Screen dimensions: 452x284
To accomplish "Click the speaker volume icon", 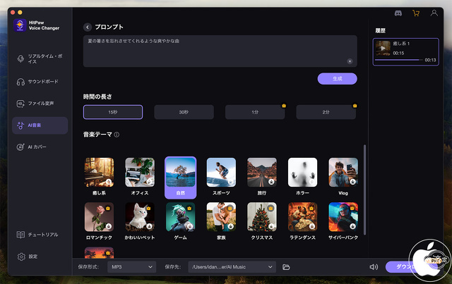I will pyautogui.click(x=374, y=267).
